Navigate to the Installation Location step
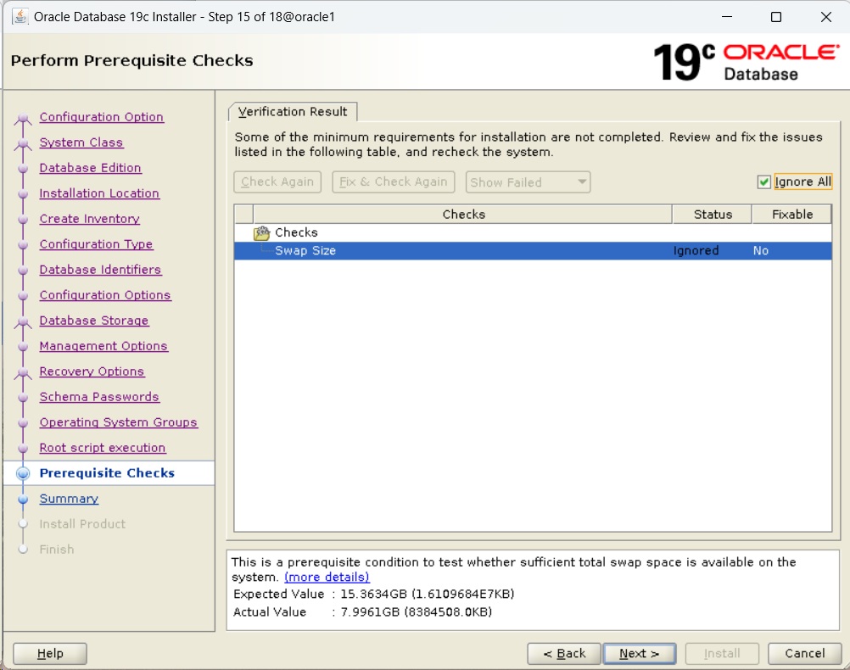The image size is (850, 670). (x=99, y=193)
